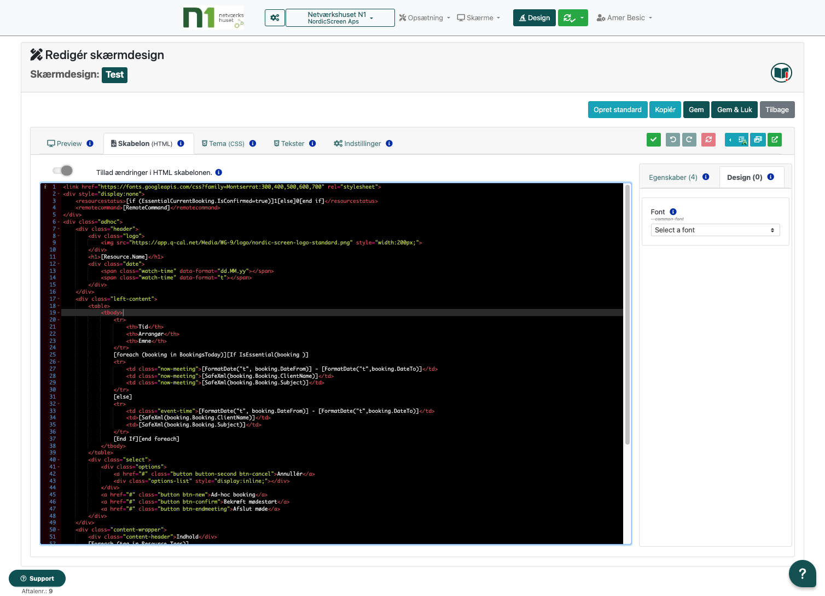The height and width of the screenshot is (596, 825).
Task: Switch to the Egenskaber (4) tab
Action: pos(673,177)
